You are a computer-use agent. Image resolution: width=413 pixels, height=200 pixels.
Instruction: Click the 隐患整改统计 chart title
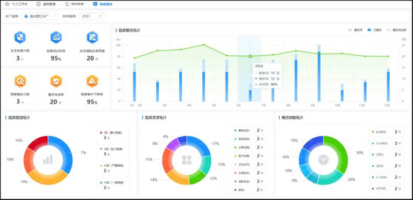tap(129, 31)
